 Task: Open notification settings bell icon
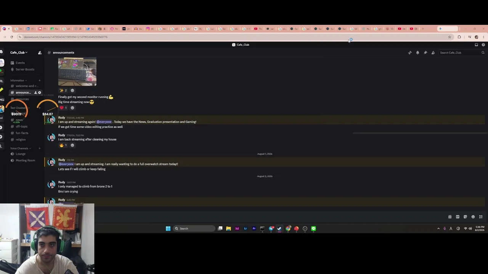tap(417, 53)
